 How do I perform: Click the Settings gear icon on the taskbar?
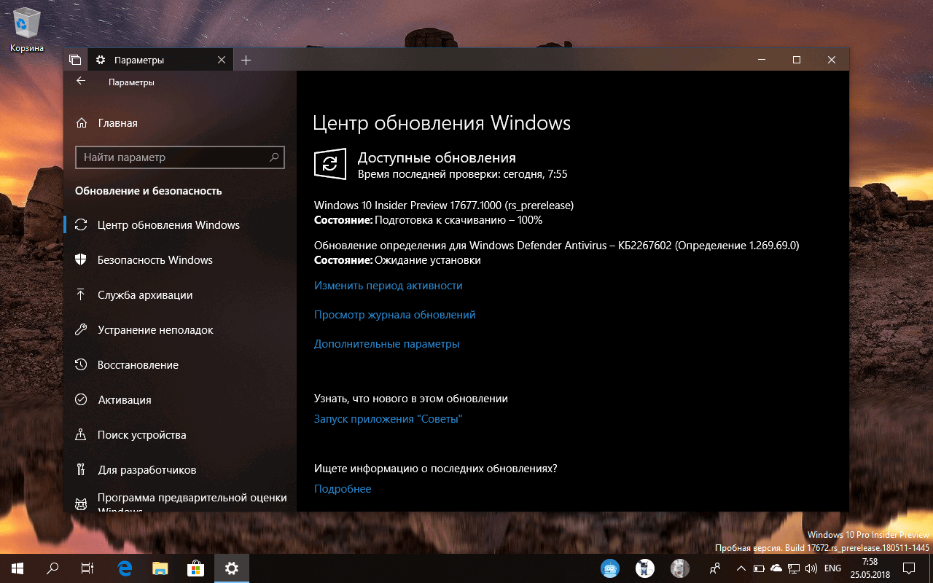pyautogui.click(x=232, y=568)
